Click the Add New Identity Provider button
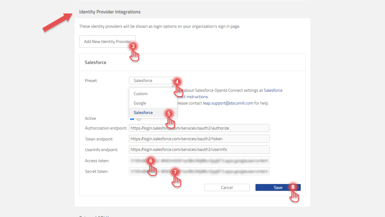This screenshot has width=385, height=217. 107,41
